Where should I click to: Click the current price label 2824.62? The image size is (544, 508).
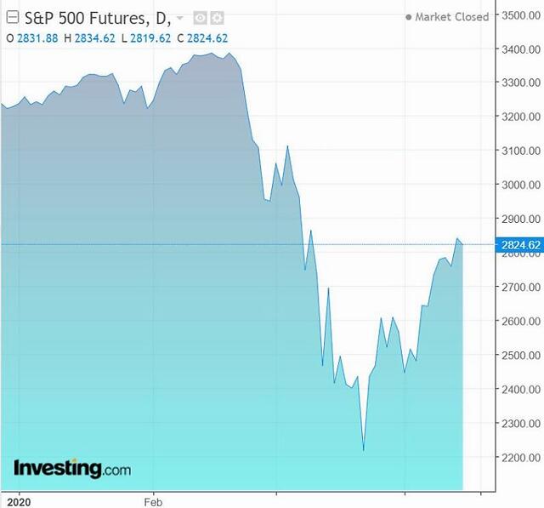[519, 245]
